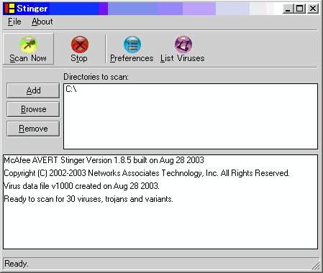Click the Copyright Networks Associates line
Screen dimensions: 323x273
tap(147, 173)
